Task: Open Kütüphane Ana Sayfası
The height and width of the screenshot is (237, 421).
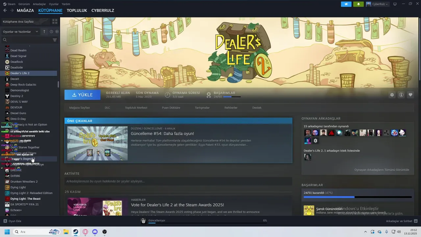Action: [18, 21]
